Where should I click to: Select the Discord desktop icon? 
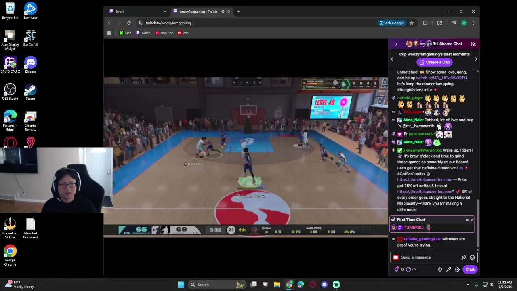pyautogui.click(x=30, y=65)
